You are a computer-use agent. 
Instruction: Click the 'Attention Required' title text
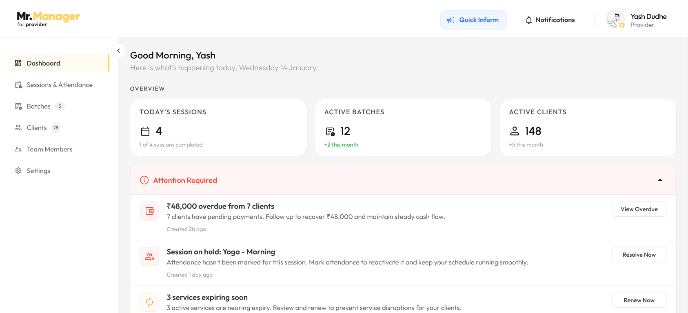(185, 180)
